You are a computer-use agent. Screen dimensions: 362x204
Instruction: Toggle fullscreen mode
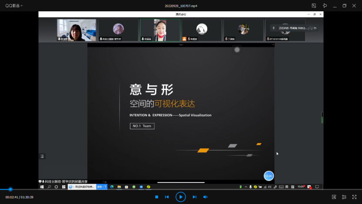click(x=355, y=197)
